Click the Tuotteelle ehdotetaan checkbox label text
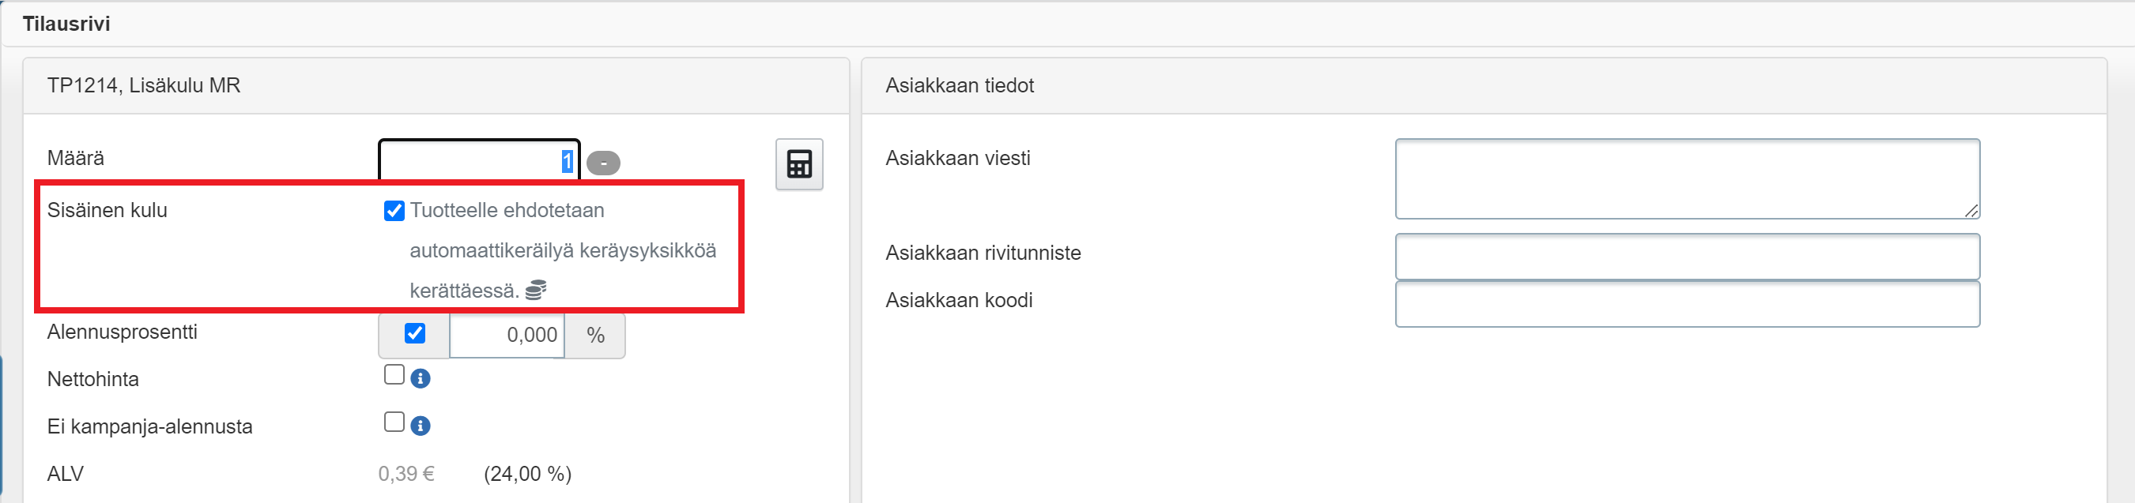This screenshot has width=2135, height=503. point(507,211)
